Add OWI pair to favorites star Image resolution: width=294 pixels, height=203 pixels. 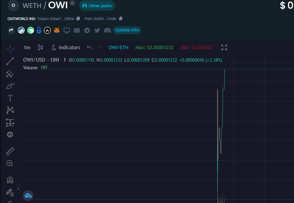click(72, 3)
